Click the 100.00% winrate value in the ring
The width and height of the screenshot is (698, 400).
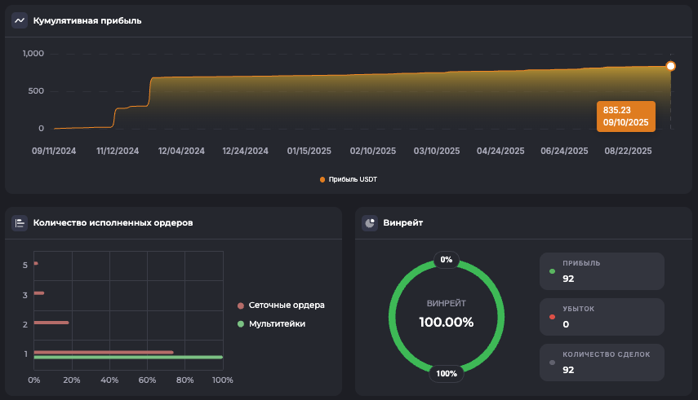446,322
